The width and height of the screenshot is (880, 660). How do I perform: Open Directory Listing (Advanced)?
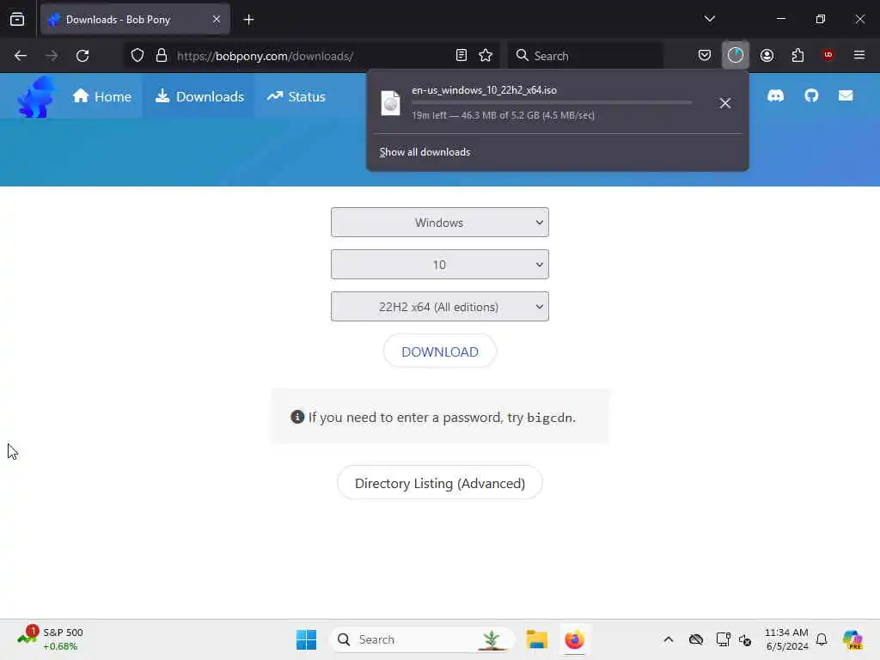[440, 483]
